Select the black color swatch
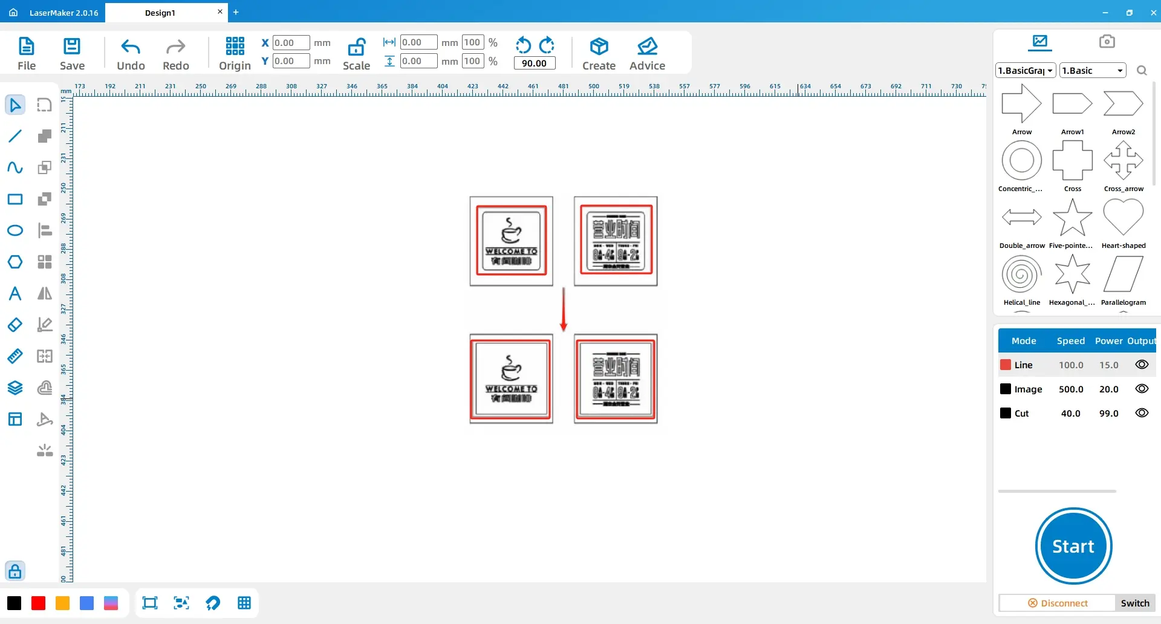 [x=14, y=603]
